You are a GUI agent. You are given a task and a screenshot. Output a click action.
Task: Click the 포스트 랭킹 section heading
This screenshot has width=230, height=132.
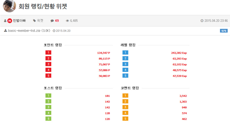(53, 88)
